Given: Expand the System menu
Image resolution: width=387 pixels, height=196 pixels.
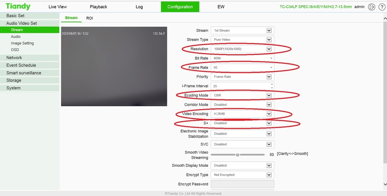Looking at the screenshot, I should coord(30,88).
